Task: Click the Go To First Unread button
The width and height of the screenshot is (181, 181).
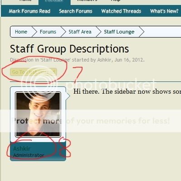Action: (33, 72)
